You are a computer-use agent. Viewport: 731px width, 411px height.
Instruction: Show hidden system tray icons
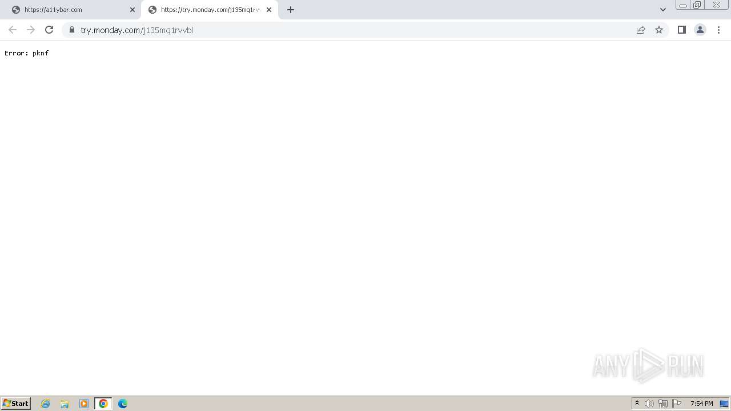coord(637,404)
